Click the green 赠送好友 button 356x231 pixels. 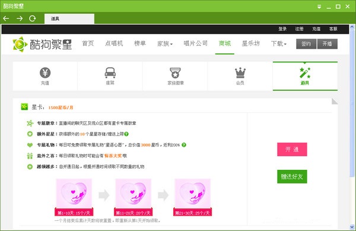(292, 176)
